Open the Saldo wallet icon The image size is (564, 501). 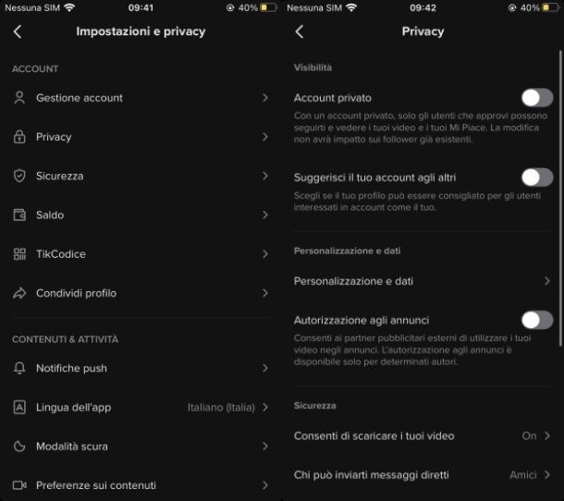[19, 214]
